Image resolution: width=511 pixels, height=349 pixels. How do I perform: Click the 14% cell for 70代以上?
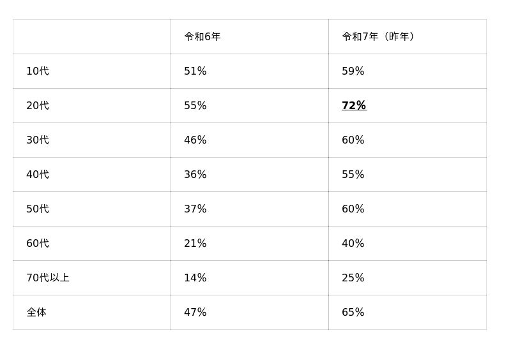[x=195, y=278]
